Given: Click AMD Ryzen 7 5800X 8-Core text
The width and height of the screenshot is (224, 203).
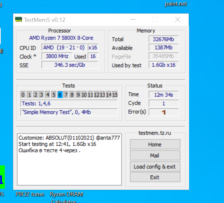Looking at the screenshot, I should tap(61, 38).
